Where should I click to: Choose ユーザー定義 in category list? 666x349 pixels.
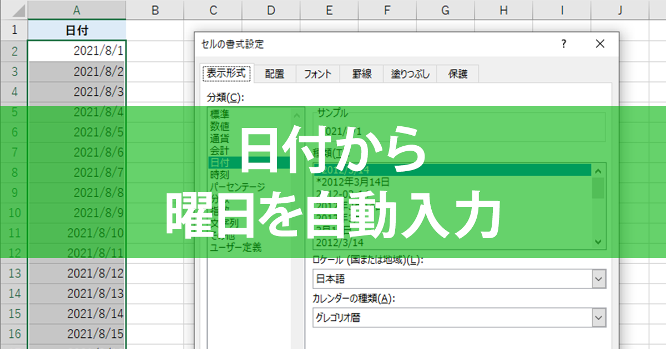coord(235,248)
